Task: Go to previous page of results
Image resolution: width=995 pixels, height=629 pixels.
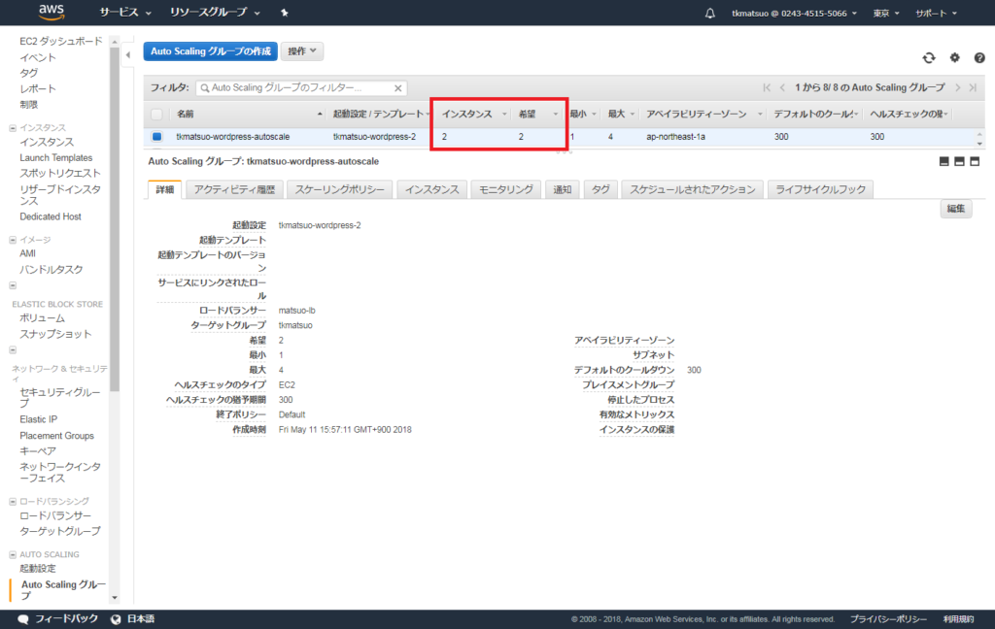Action: tap(782, 87)
